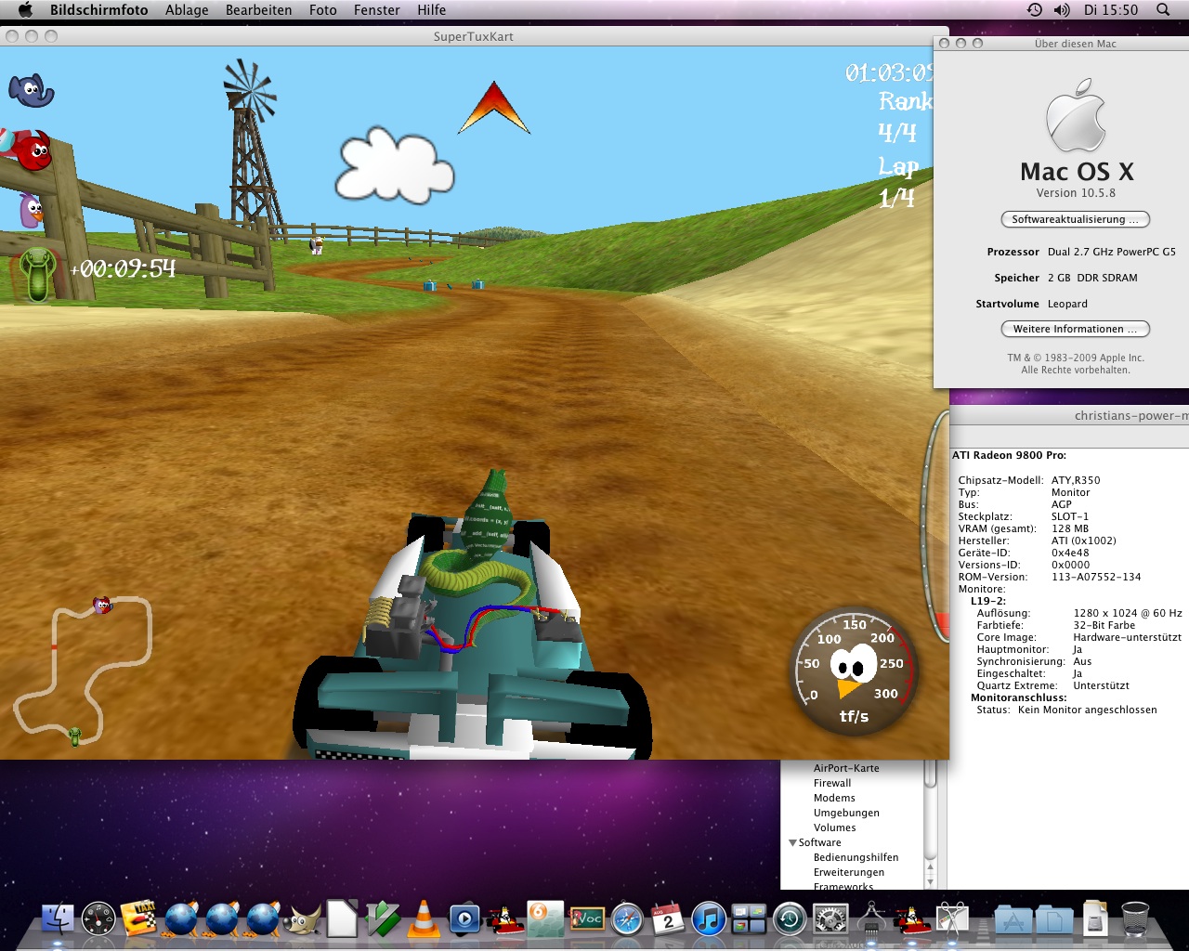Click the Finder icon in the Dock
This screenshot has width=1189, height=951.
[58, 919]
